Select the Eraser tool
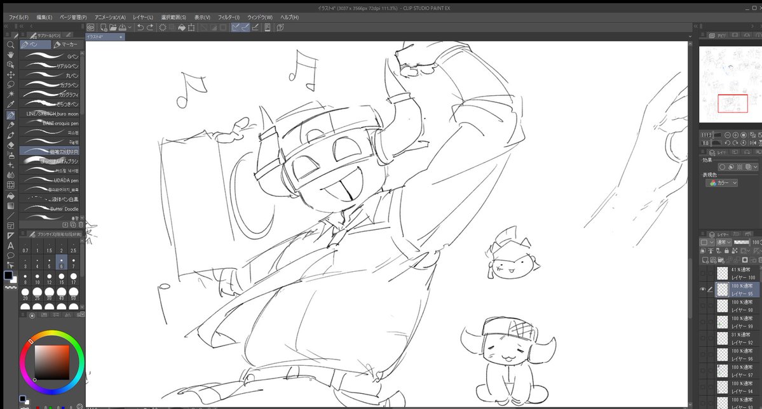 click(10, 145)
